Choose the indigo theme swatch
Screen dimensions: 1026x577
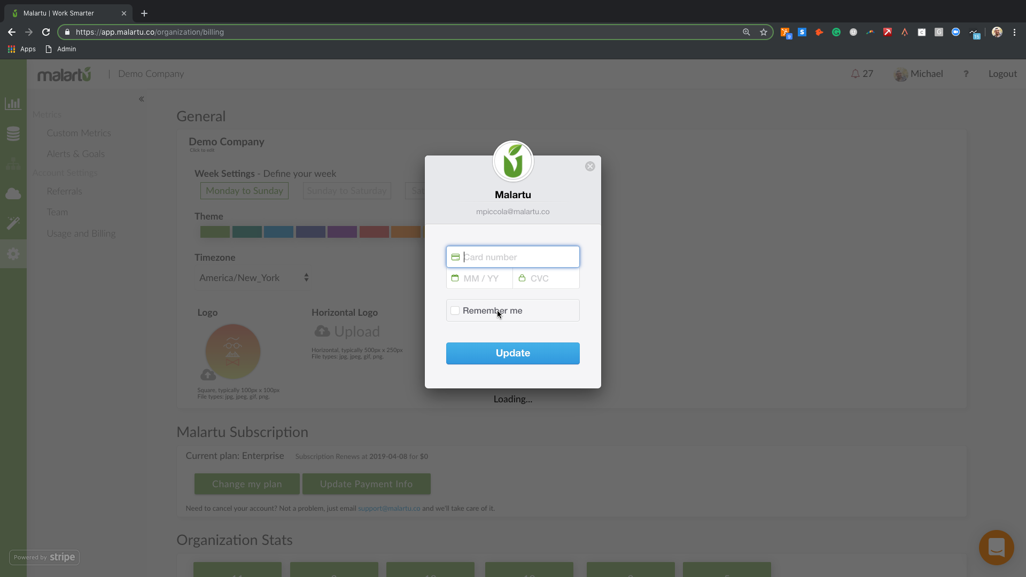(310, 232)
